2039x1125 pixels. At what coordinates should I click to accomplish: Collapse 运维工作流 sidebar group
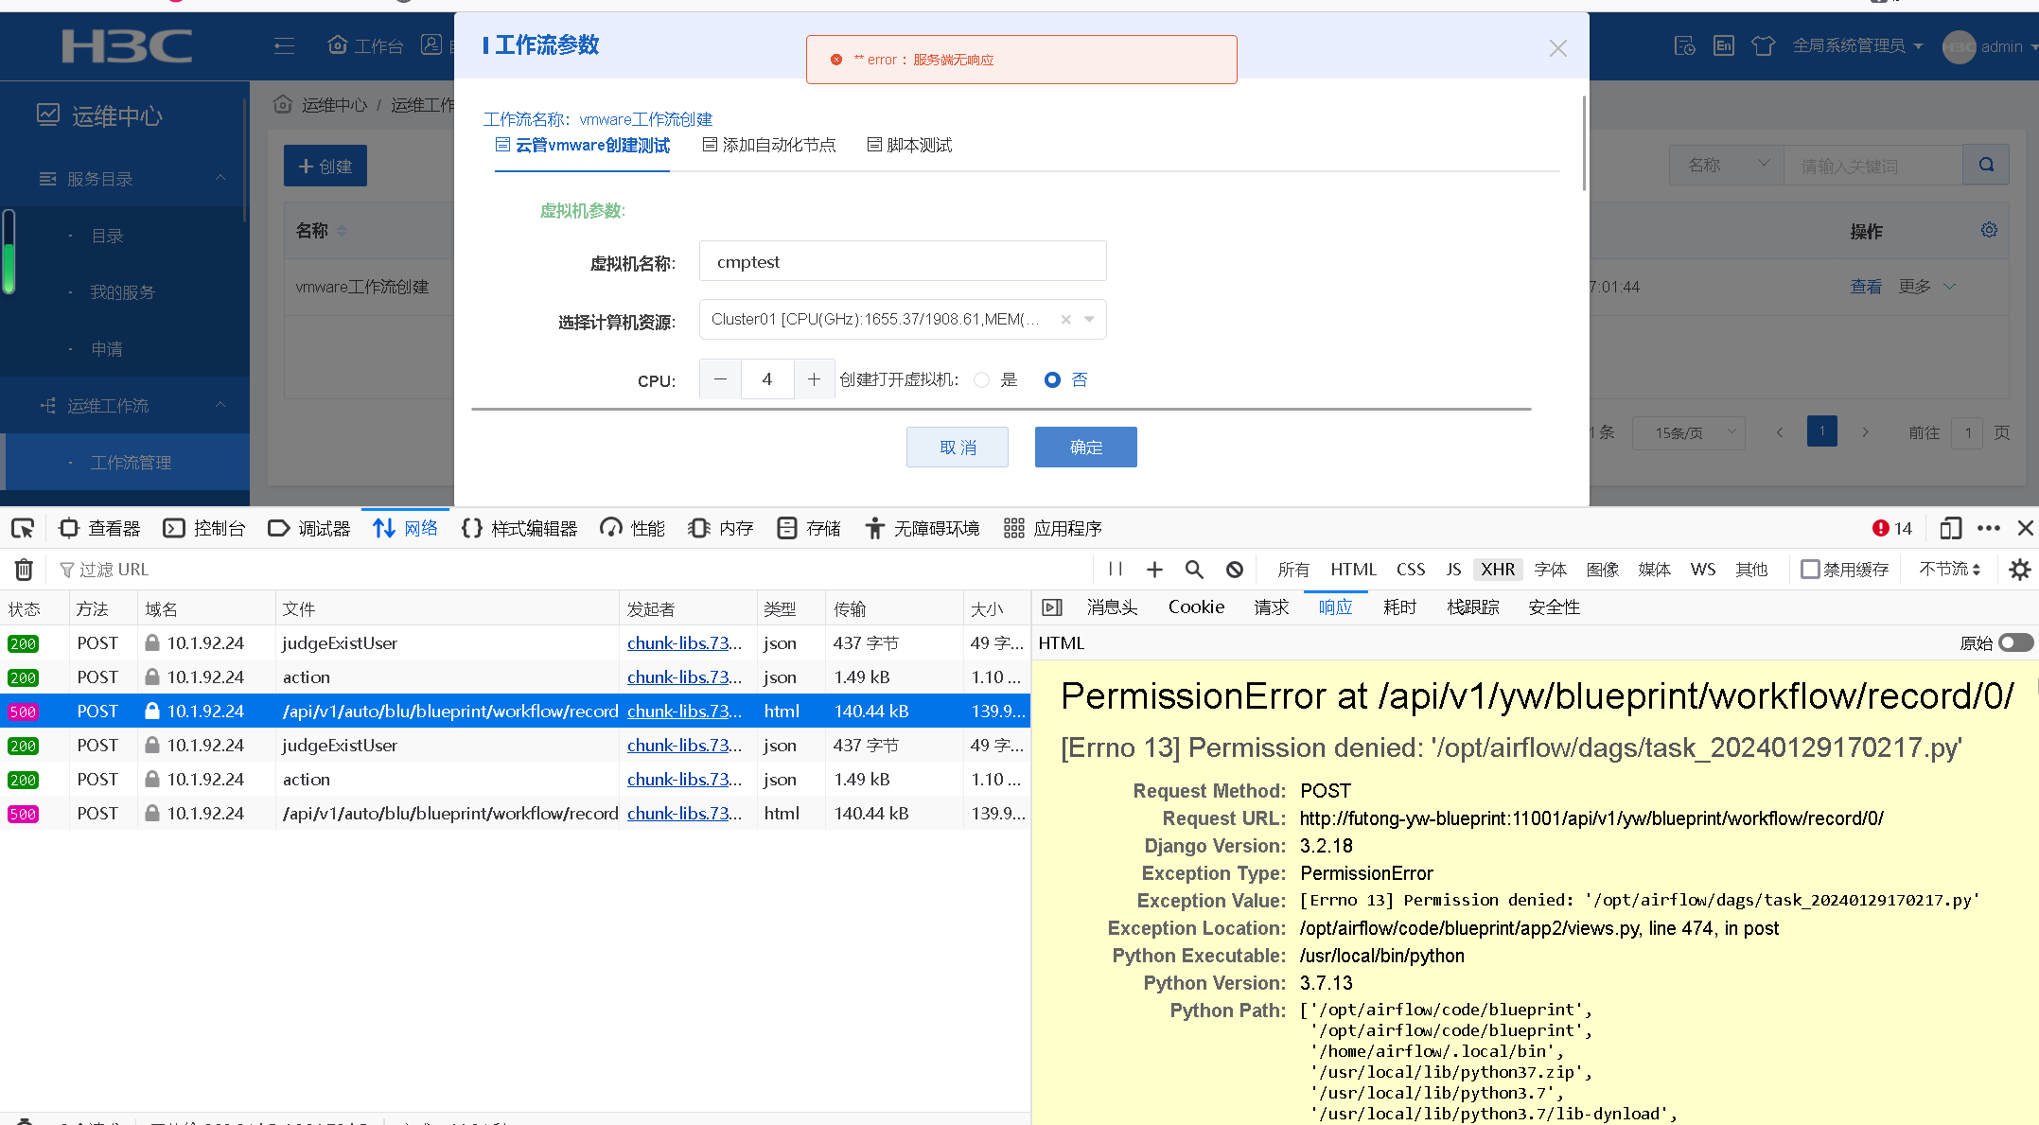[x=220, y=405]
